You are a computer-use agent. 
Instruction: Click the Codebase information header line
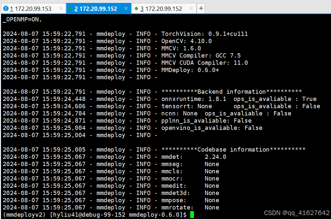tap(233, 150)
